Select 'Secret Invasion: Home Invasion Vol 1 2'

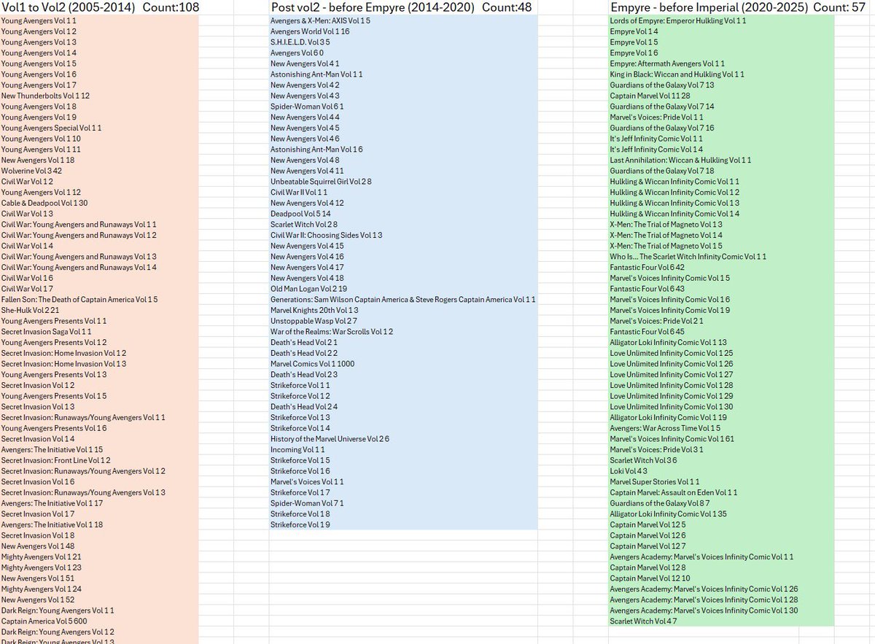click(99, 353)
